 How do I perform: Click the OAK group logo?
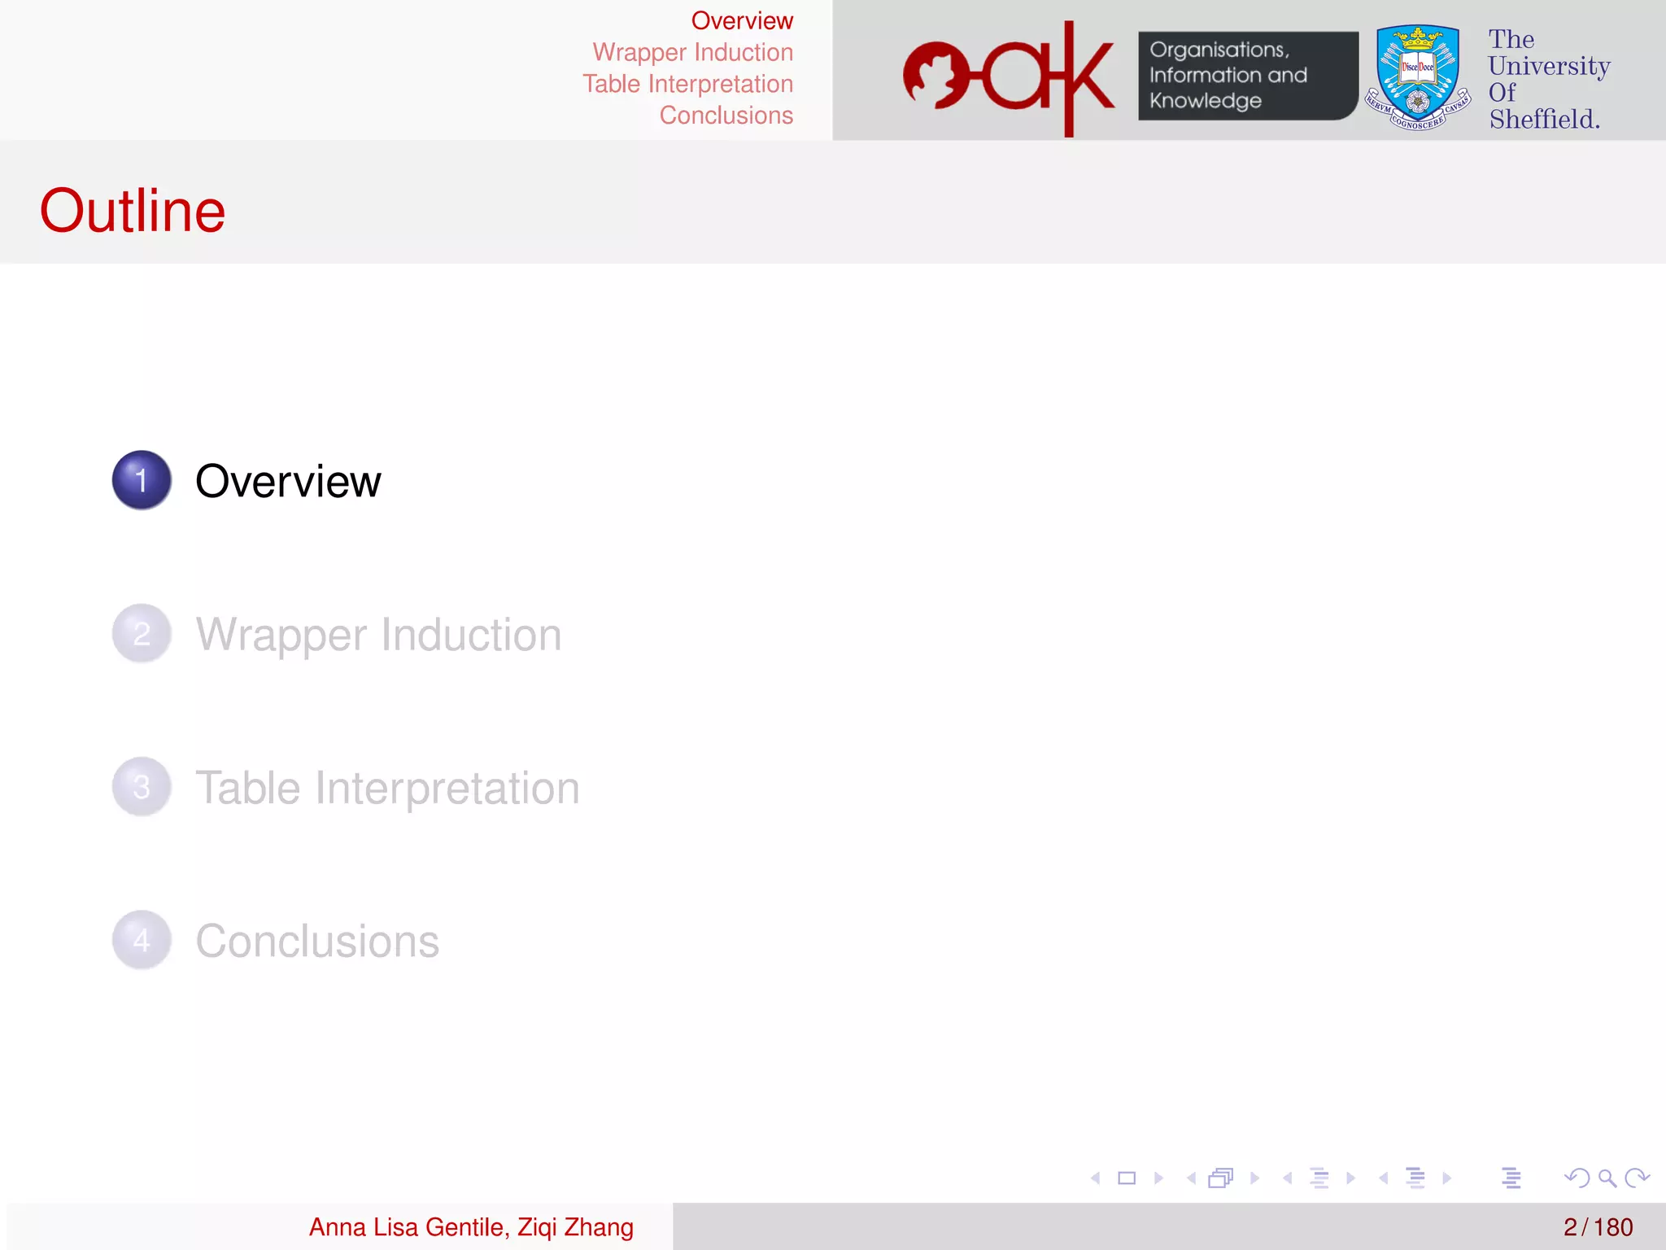tap(1009, 77)
